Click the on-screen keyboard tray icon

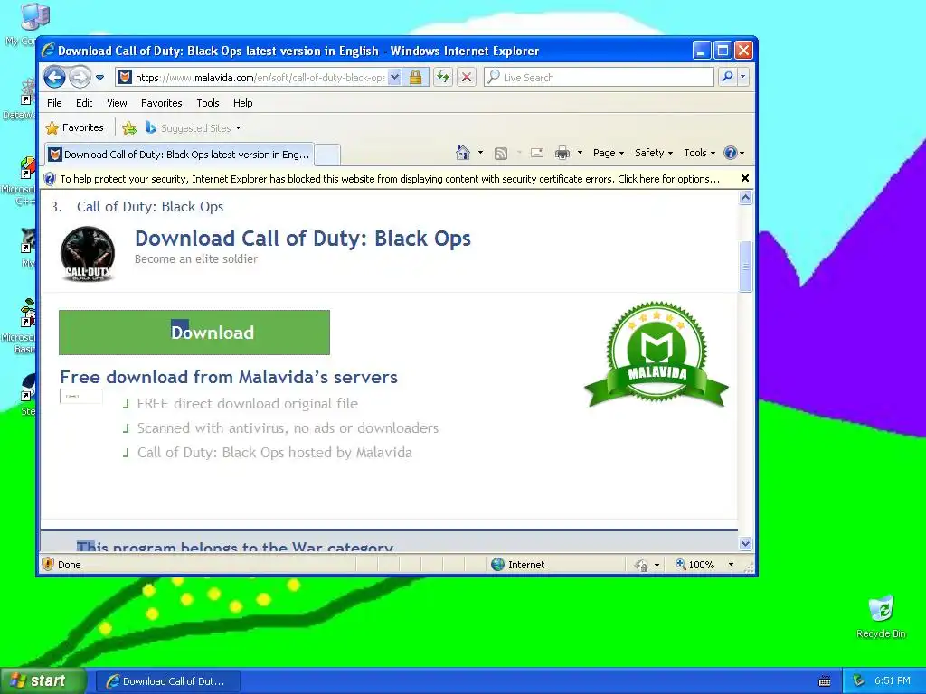point(825,681)
